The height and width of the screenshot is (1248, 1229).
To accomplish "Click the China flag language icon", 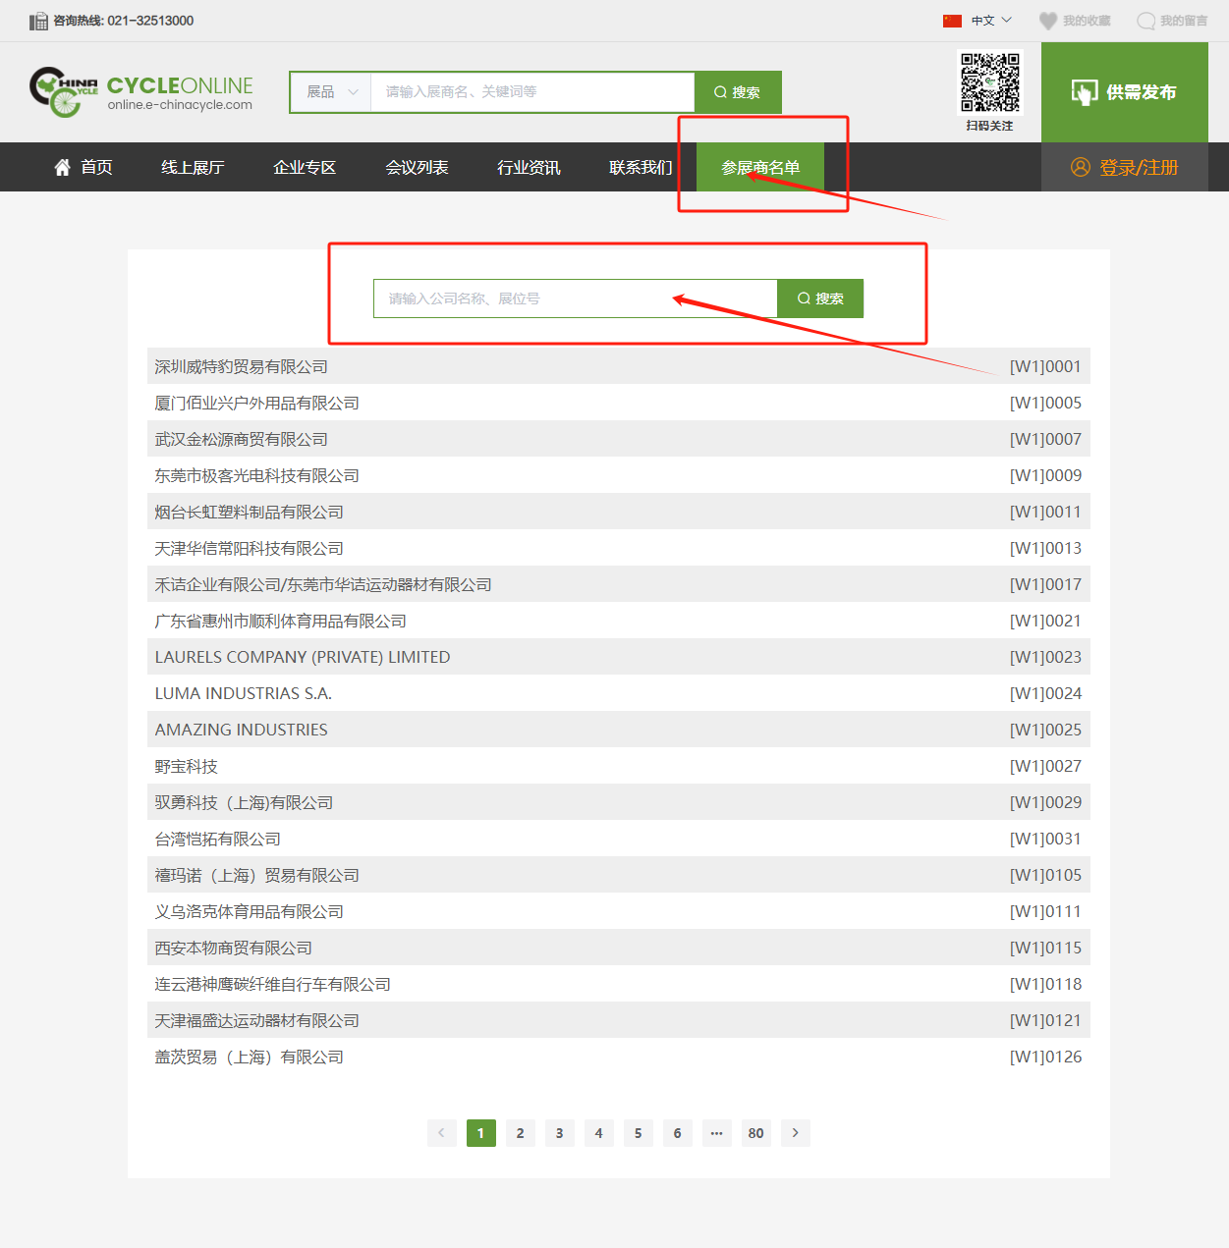I will pyautogui.click(x=952, y=21).
